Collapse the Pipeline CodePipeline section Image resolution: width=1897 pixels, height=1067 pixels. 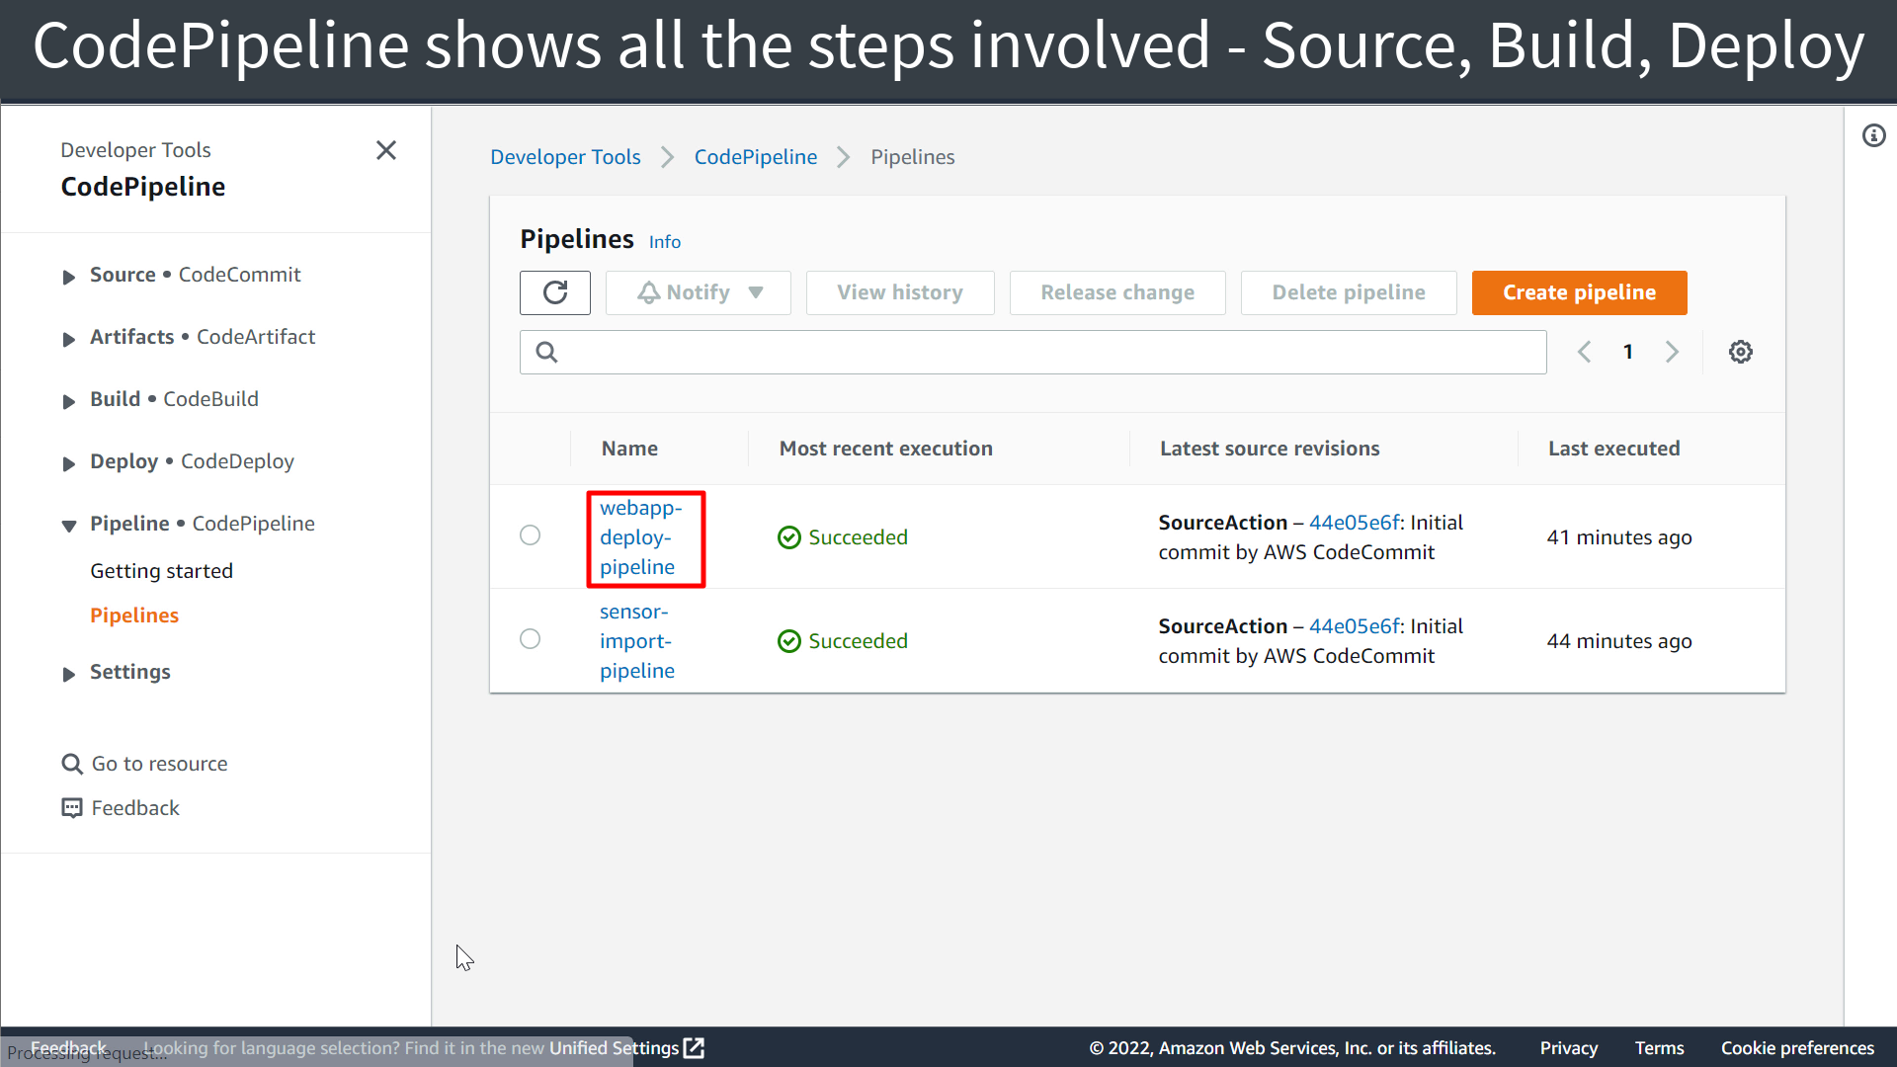coord(67,526)
